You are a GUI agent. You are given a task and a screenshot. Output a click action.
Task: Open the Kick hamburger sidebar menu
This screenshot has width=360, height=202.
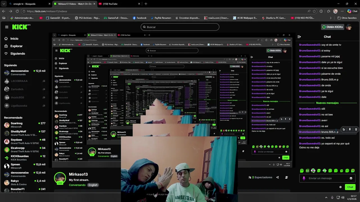(7, 27)
